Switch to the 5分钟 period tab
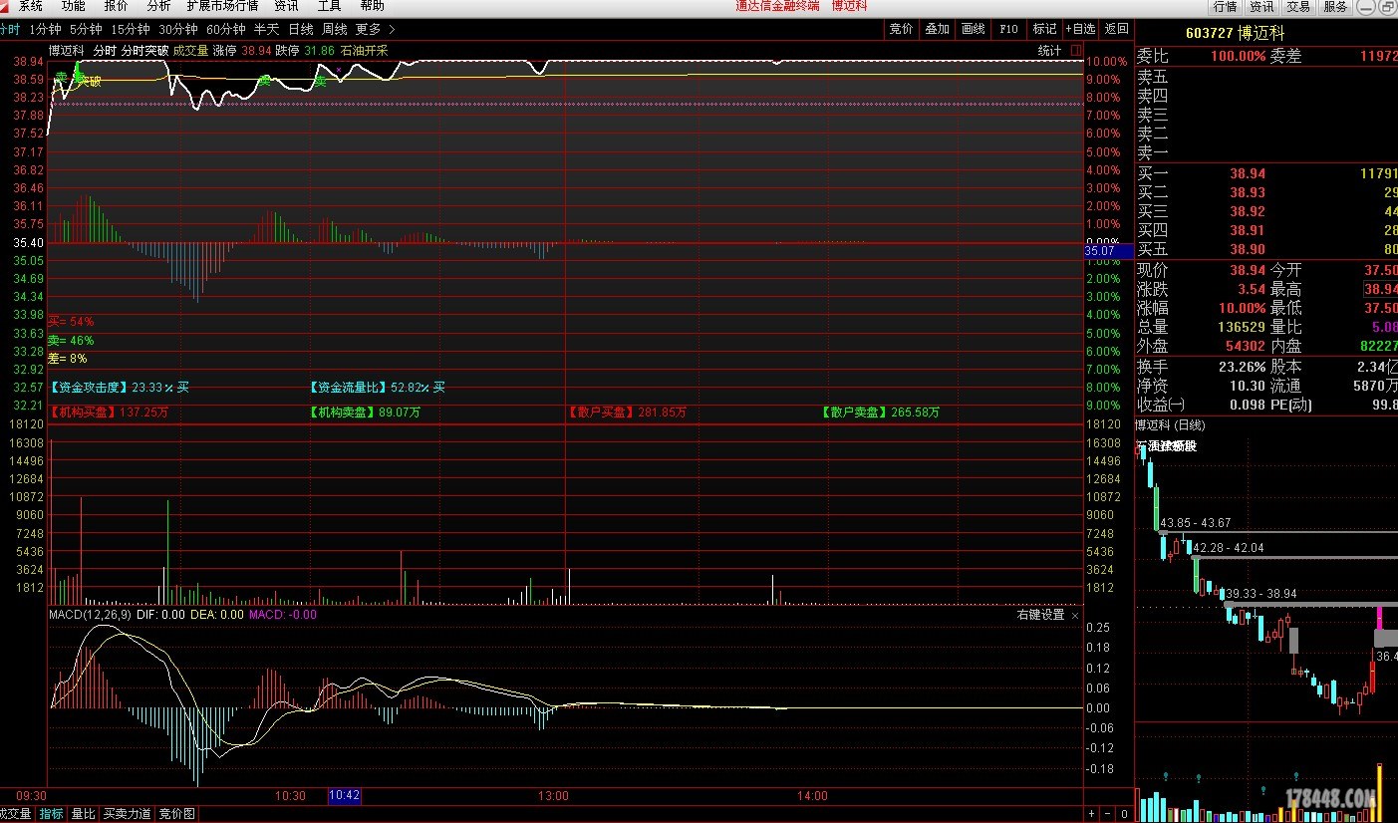The width and height of the screenshot is (1398, 823). (x=86, y=29)
